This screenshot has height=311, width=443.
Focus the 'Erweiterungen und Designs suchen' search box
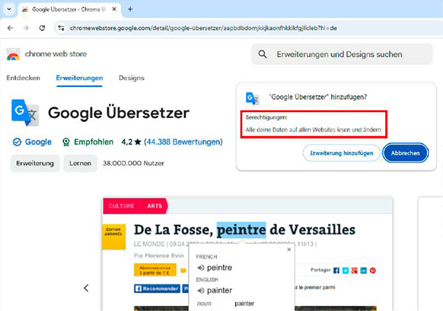[342, 54]
